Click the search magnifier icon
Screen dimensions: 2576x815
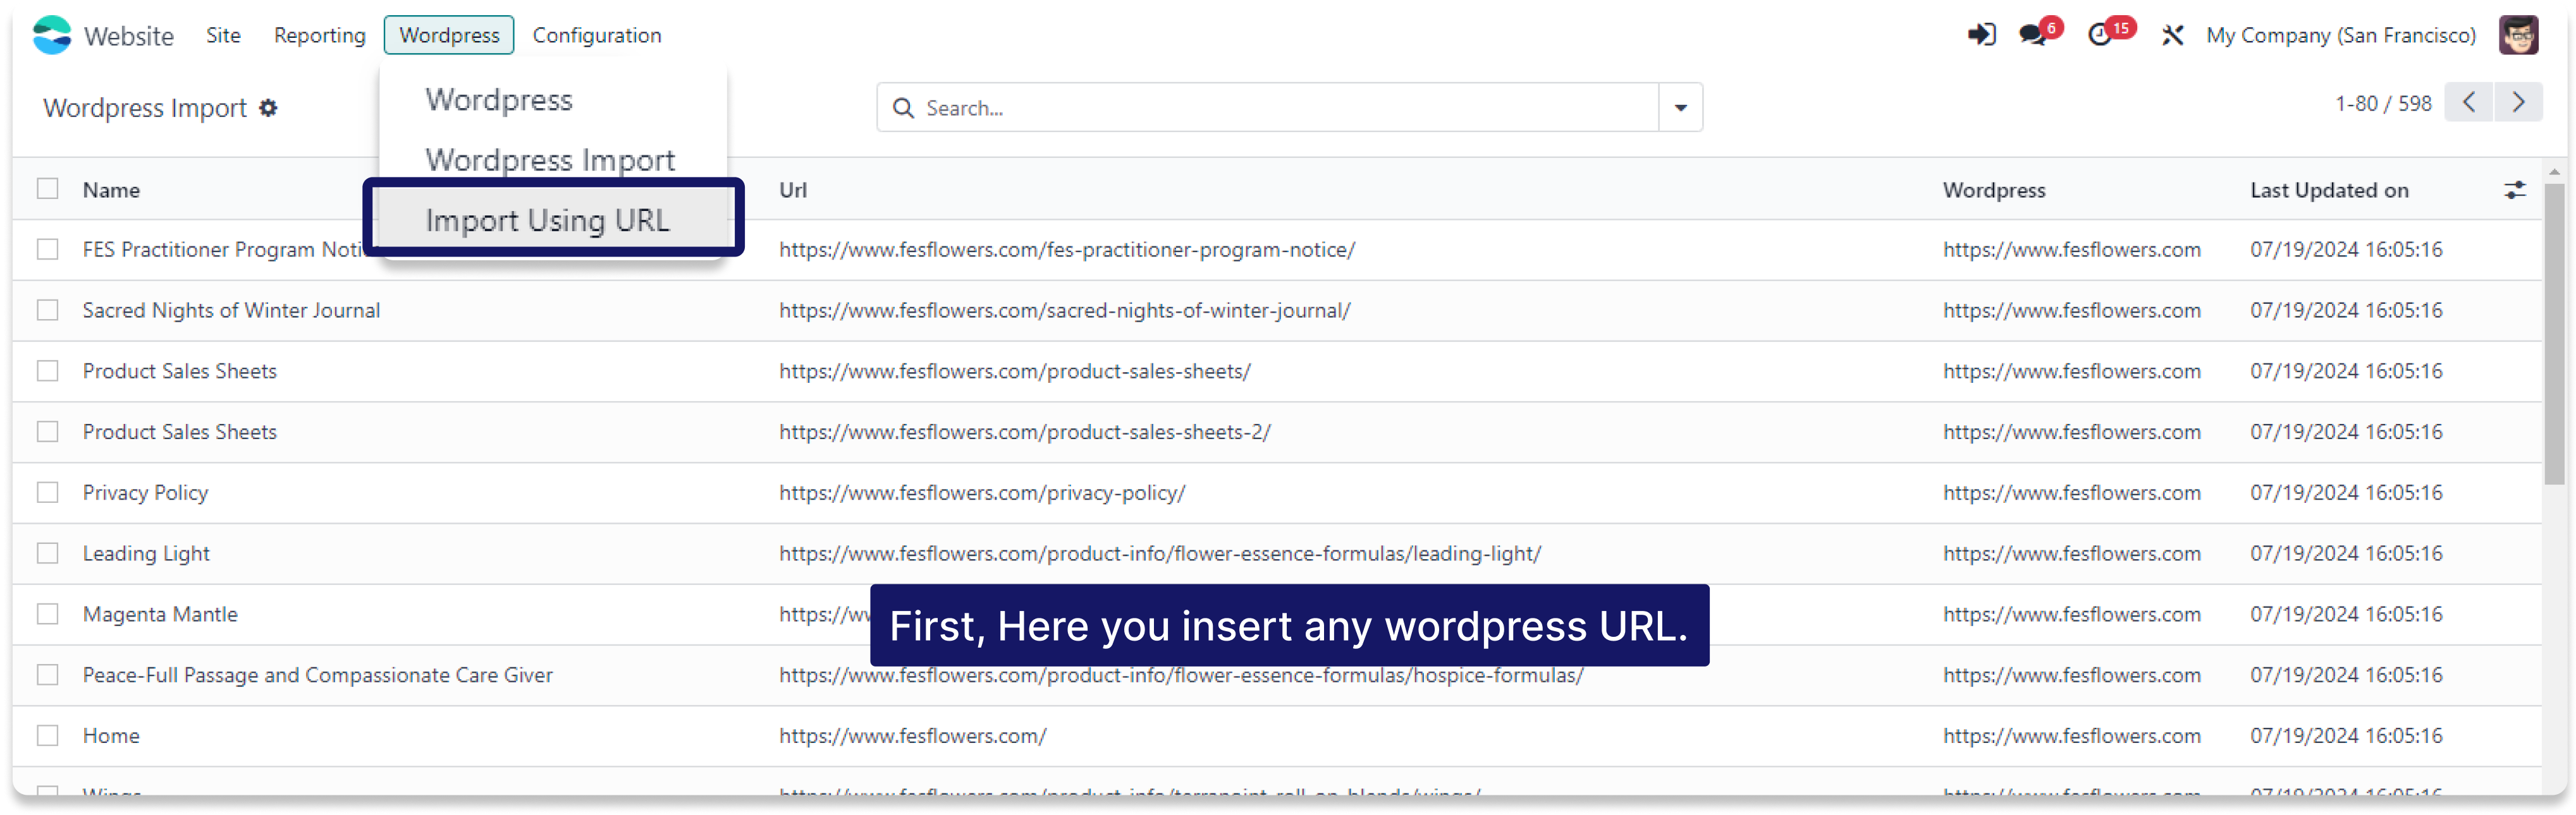(903, 108)
